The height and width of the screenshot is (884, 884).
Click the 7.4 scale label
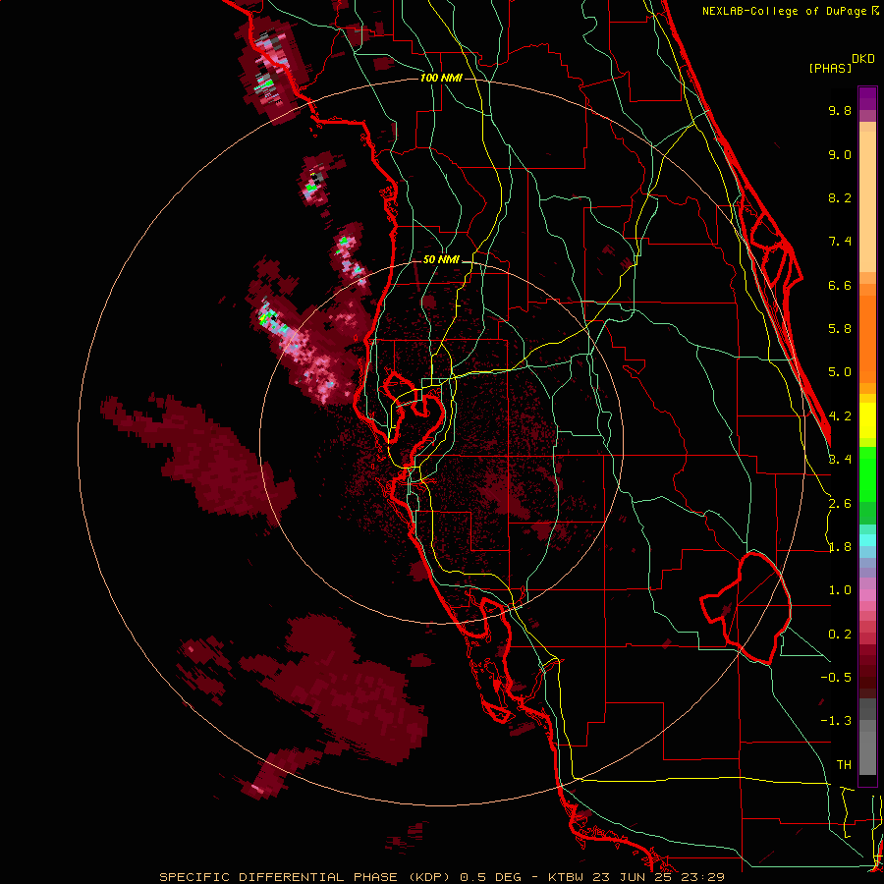pyautogui.click(x=840, y=242)
